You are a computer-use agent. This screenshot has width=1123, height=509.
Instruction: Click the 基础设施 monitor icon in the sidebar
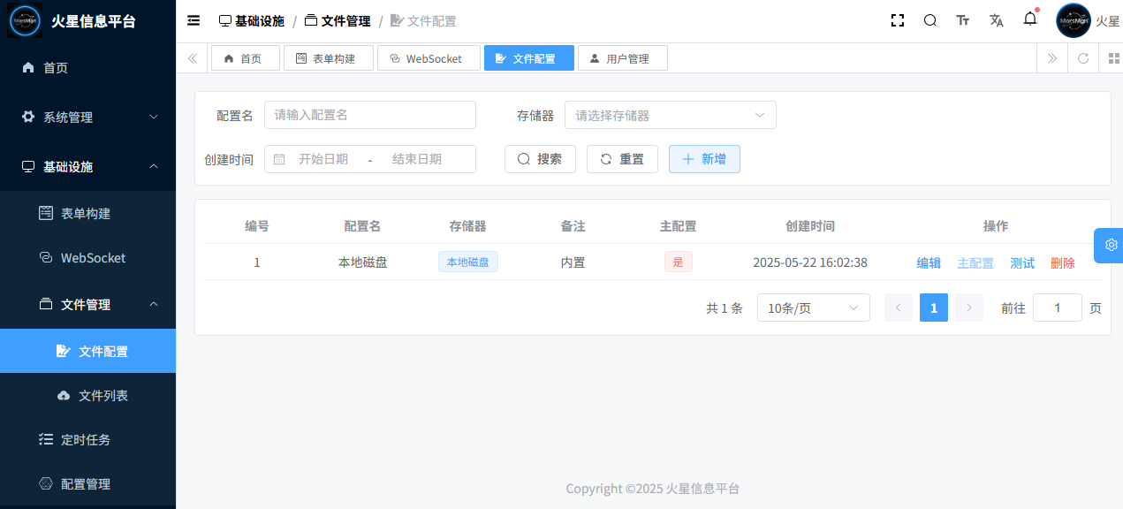[28, 166]
